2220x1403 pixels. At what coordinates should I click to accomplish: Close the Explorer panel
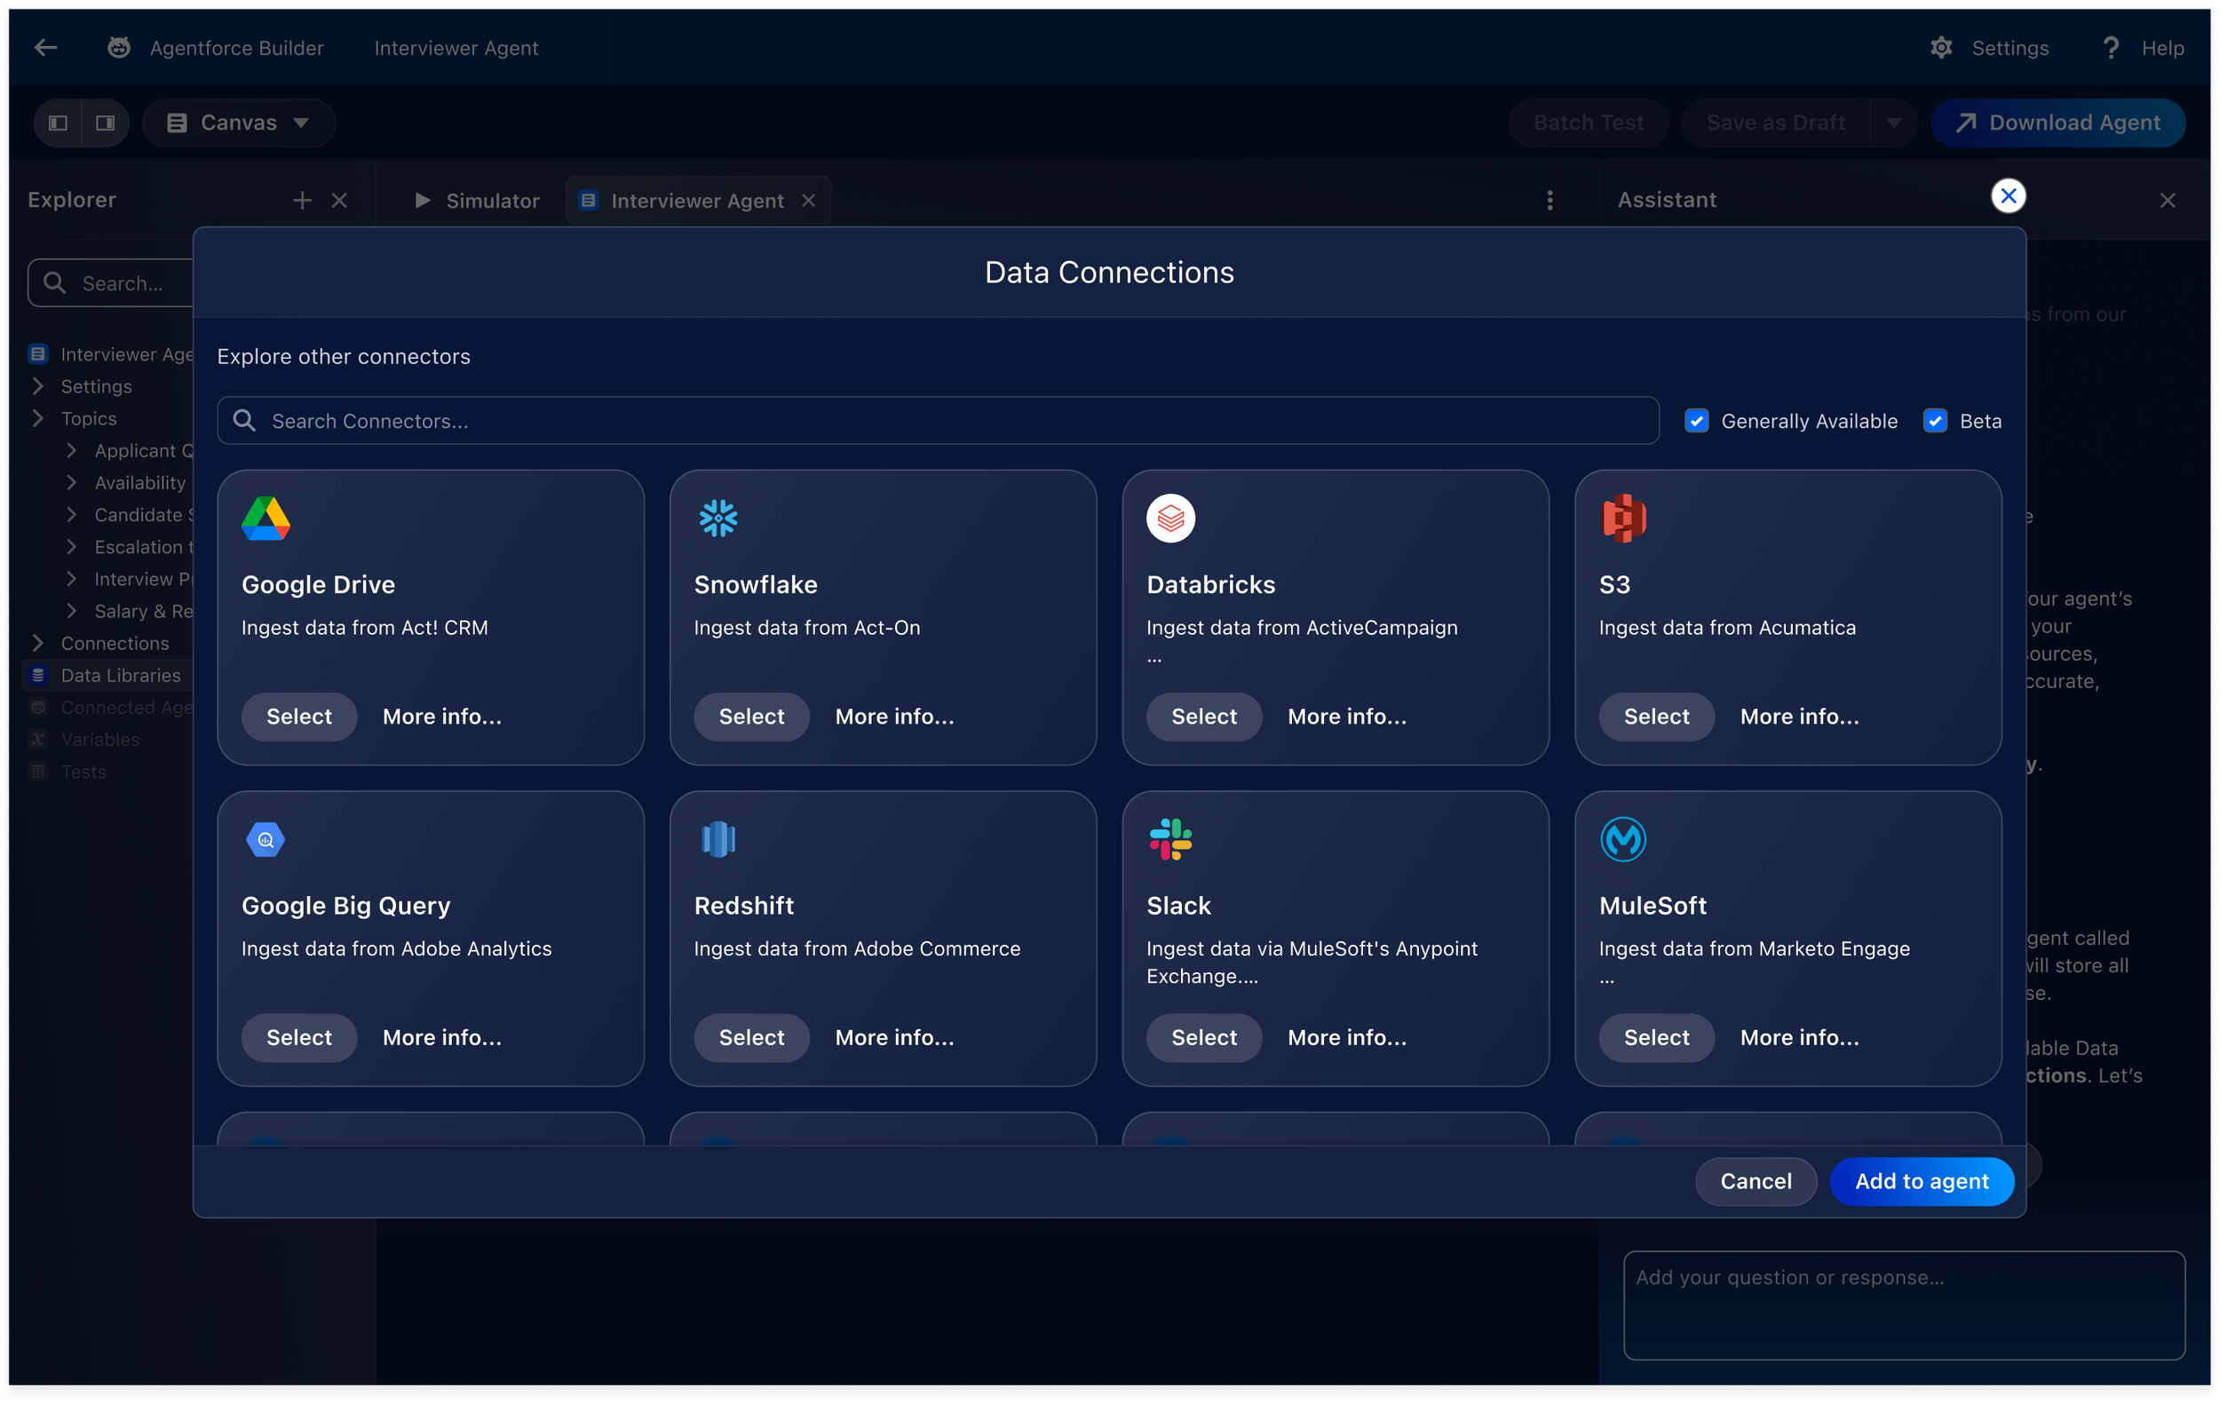339,200
